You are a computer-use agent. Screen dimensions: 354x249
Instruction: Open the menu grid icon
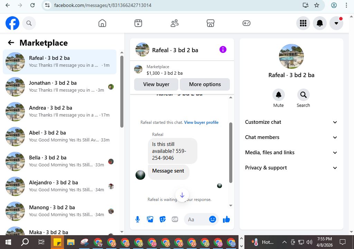[x=303, y=23]
